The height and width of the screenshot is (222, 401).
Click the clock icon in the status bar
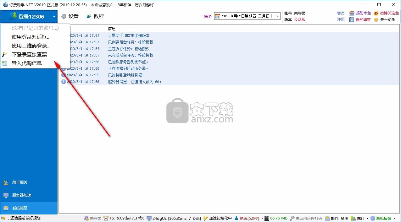point(106,218)
